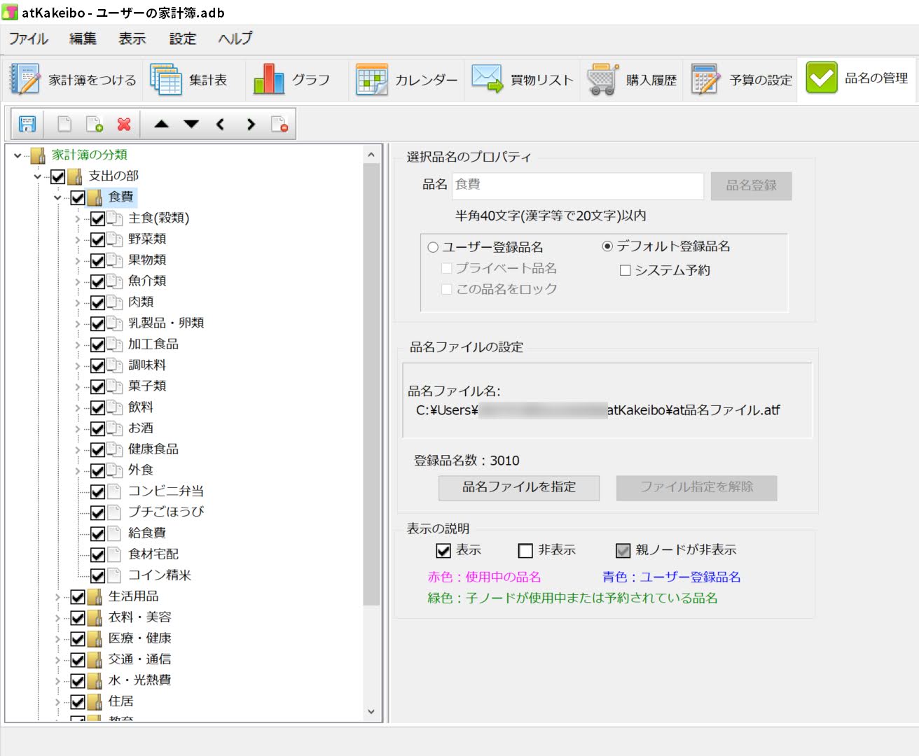Toggle the 給食費 checkbox
919x756 pixels.
[98, 534]
